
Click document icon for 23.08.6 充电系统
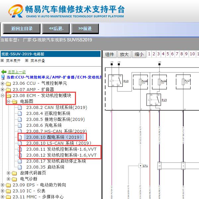[x=20, y=125]
